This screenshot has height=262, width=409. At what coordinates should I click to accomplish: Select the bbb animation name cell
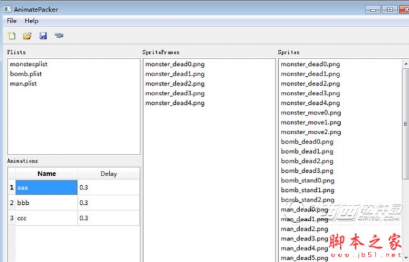click(x=46, y=203)
